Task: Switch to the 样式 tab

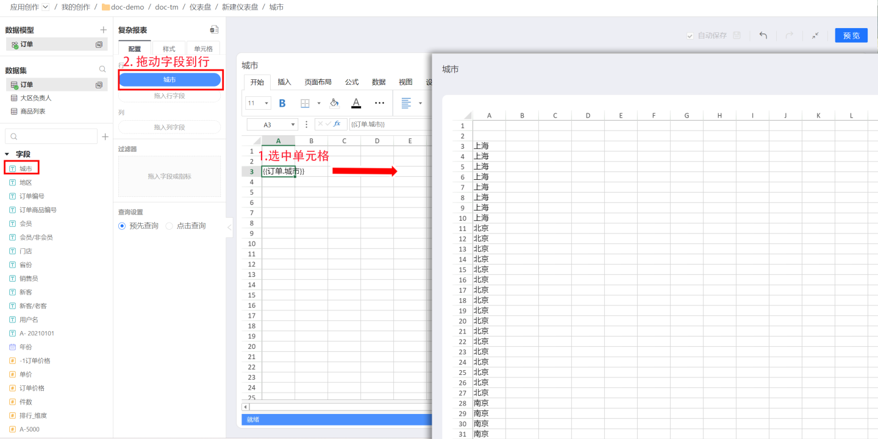Action: coord(169,49)
